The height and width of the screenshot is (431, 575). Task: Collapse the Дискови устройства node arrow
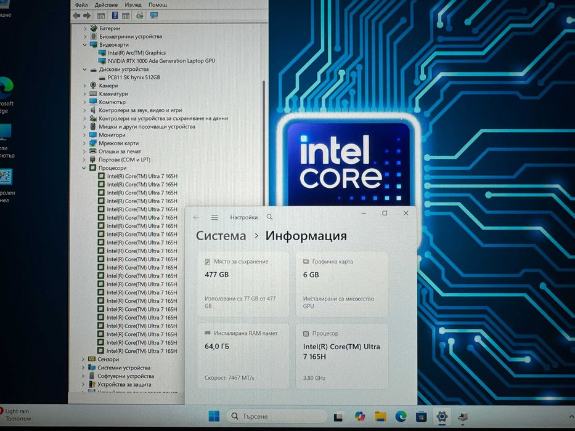84,69
